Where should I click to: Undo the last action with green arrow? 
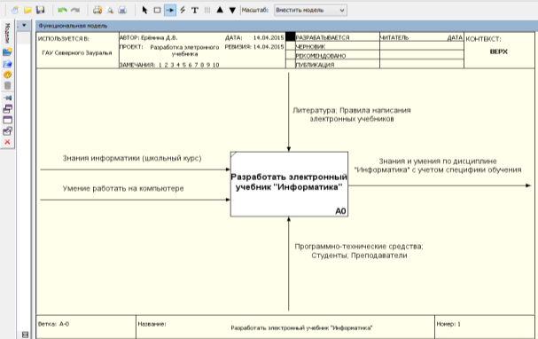point(62,11)
